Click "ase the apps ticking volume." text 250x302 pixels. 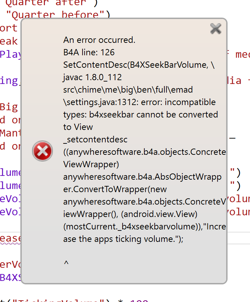click(x=123, y=239)
